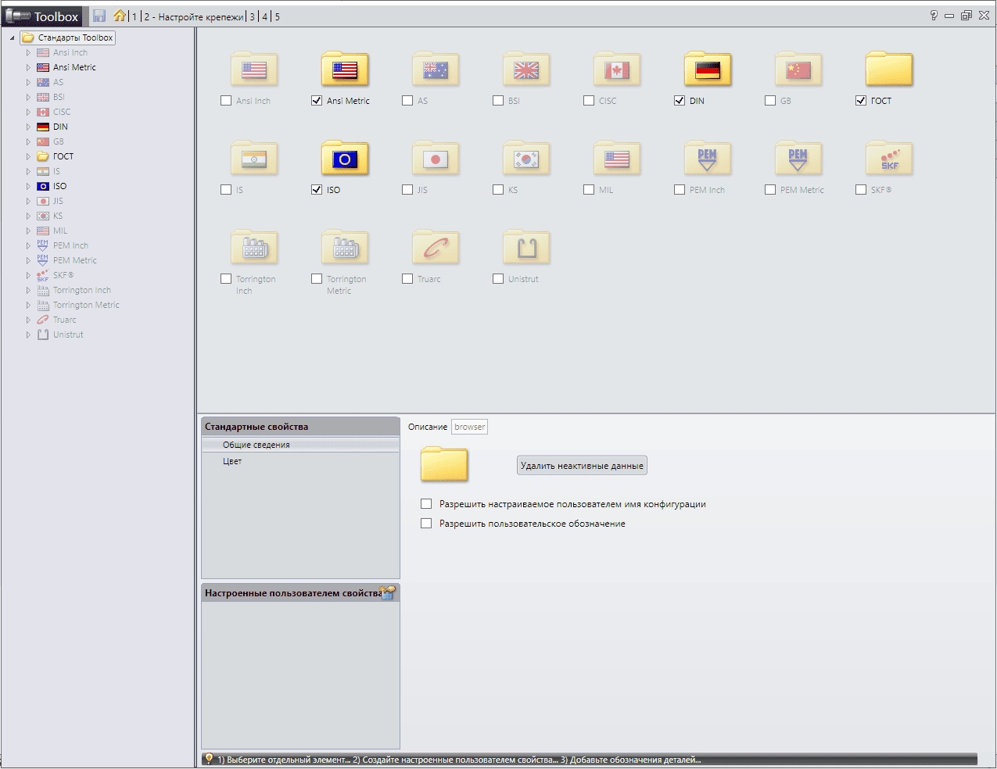Go to step 1 in toolbar
This screenshot has height=769, width=997.
[x=134, y=16]
